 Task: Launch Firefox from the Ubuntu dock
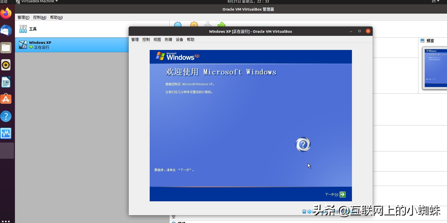coord(6,13)
